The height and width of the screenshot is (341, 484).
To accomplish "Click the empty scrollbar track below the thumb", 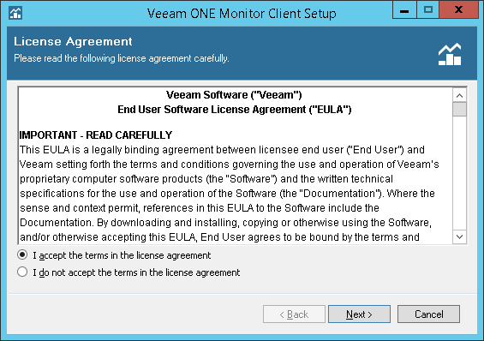I will click(459, 173).
